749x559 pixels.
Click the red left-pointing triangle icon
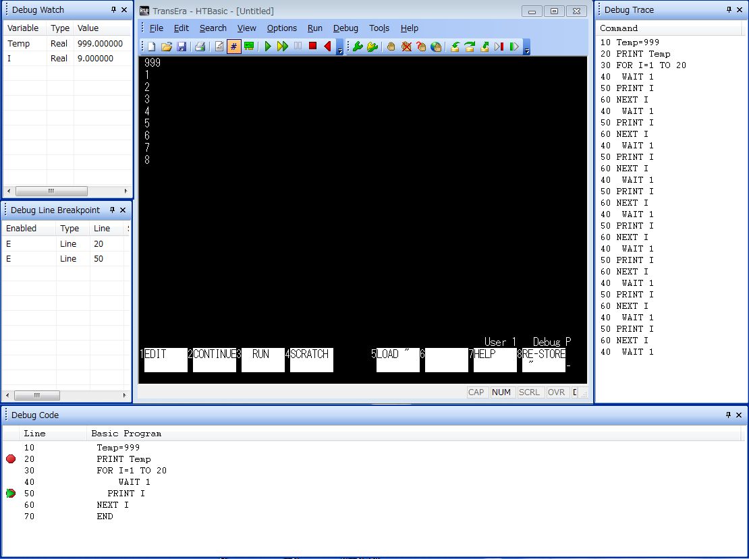[328, 47]
